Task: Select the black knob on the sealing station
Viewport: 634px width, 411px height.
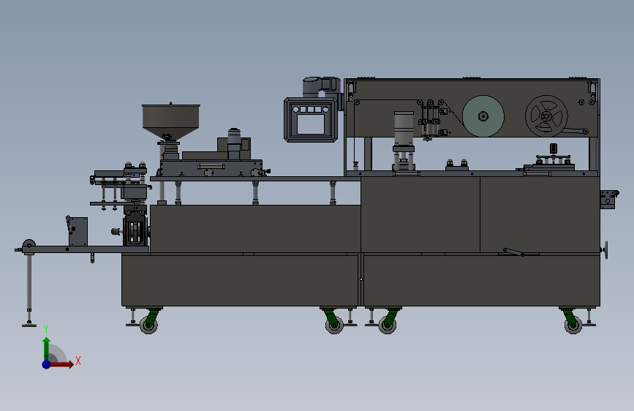Action: (554, 148)
